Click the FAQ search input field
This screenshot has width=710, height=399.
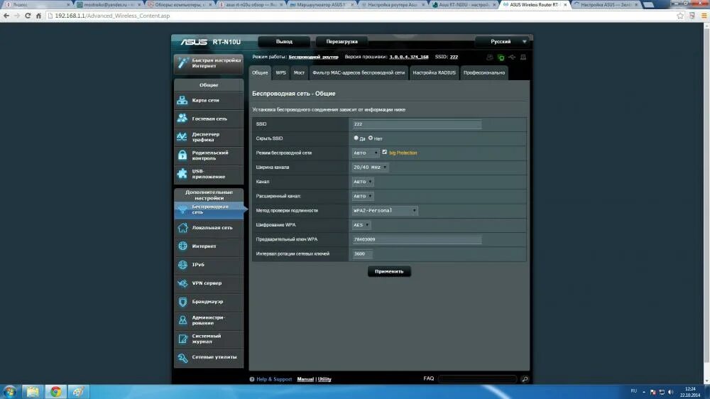(477, 378)
